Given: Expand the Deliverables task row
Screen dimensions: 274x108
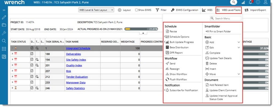Looking at the screenshot, I should 12,54.
